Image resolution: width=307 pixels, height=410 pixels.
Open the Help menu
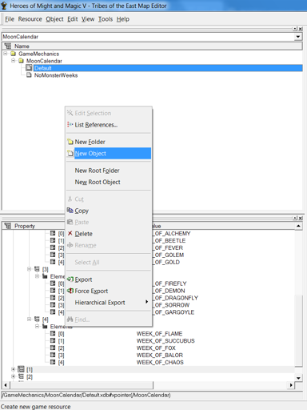coord(123,19)
